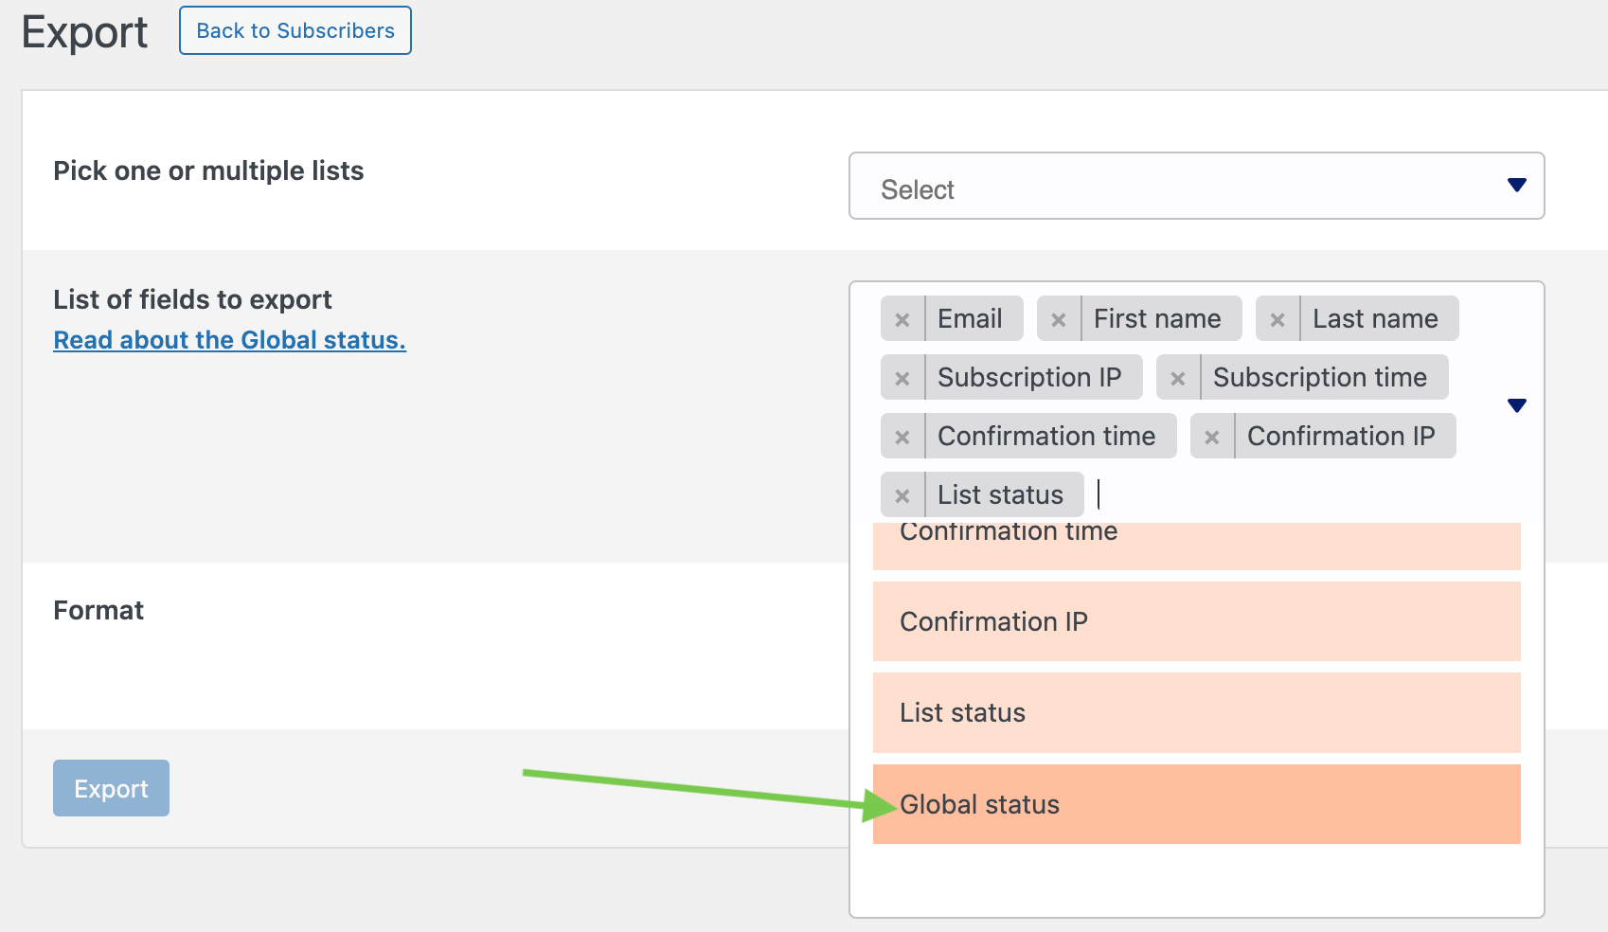Remove the Confirmation time tag
Image resolution: width=1608 pixels, height=932 pixels.
tap(902, 438)
